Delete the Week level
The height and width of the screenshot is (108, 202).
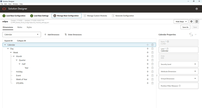(153, 53)
